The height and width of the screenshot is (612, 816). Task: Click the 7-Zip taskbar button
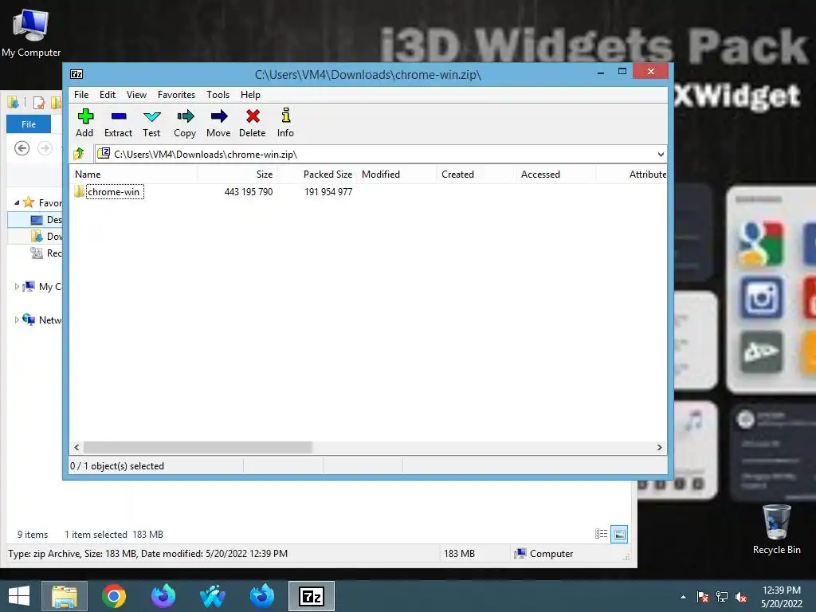[x=312, y=596]
